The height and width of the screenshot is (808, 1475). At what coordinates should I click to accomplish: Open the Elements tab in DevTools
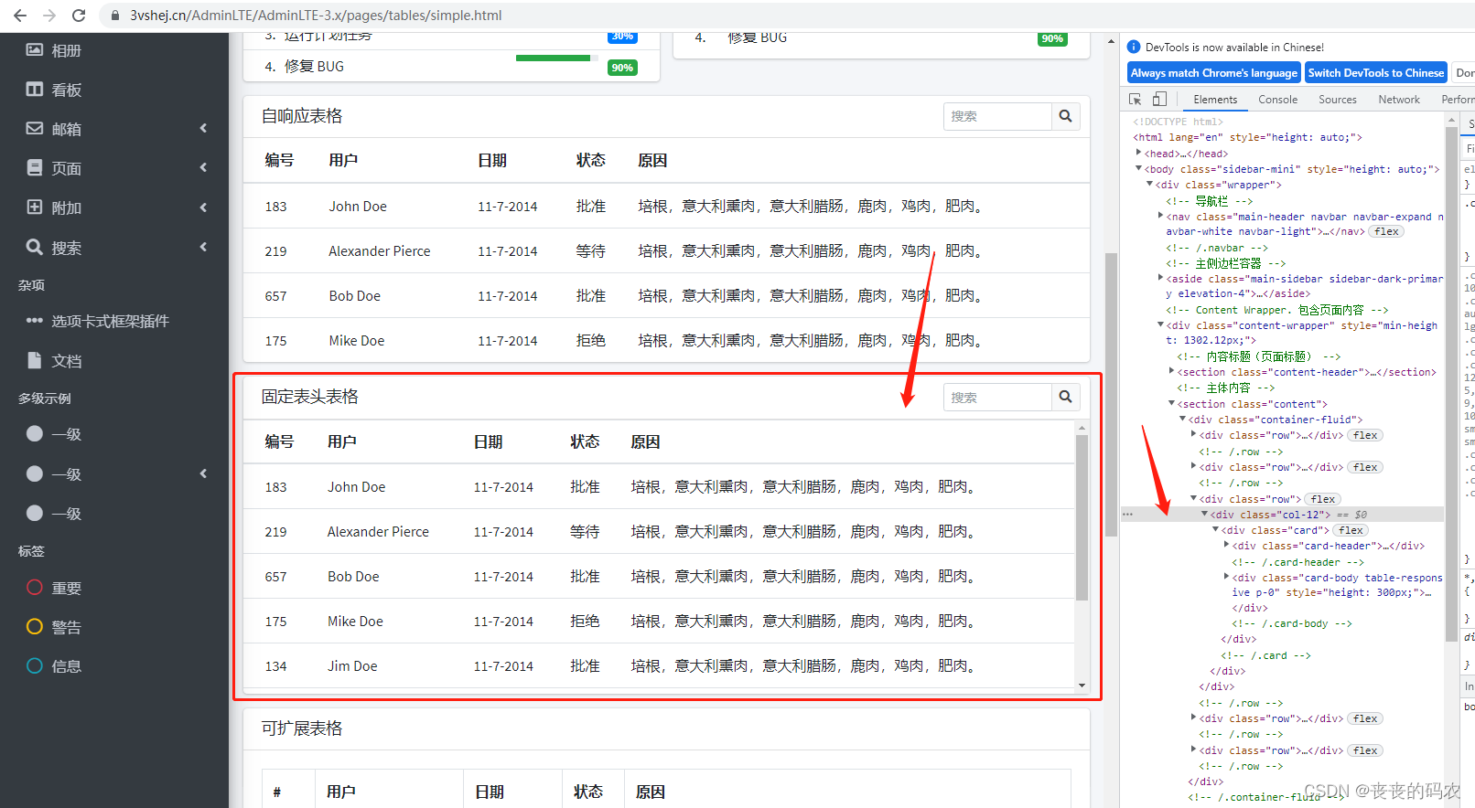click(1215, 100)
